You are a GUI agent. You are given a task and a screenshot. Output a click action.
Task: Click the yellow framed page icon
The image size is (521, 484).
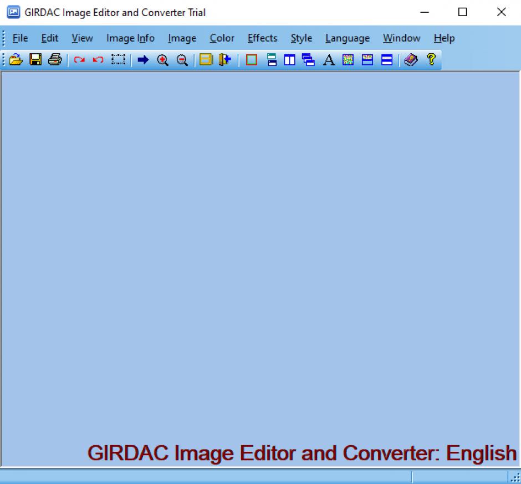click(206, 60)
